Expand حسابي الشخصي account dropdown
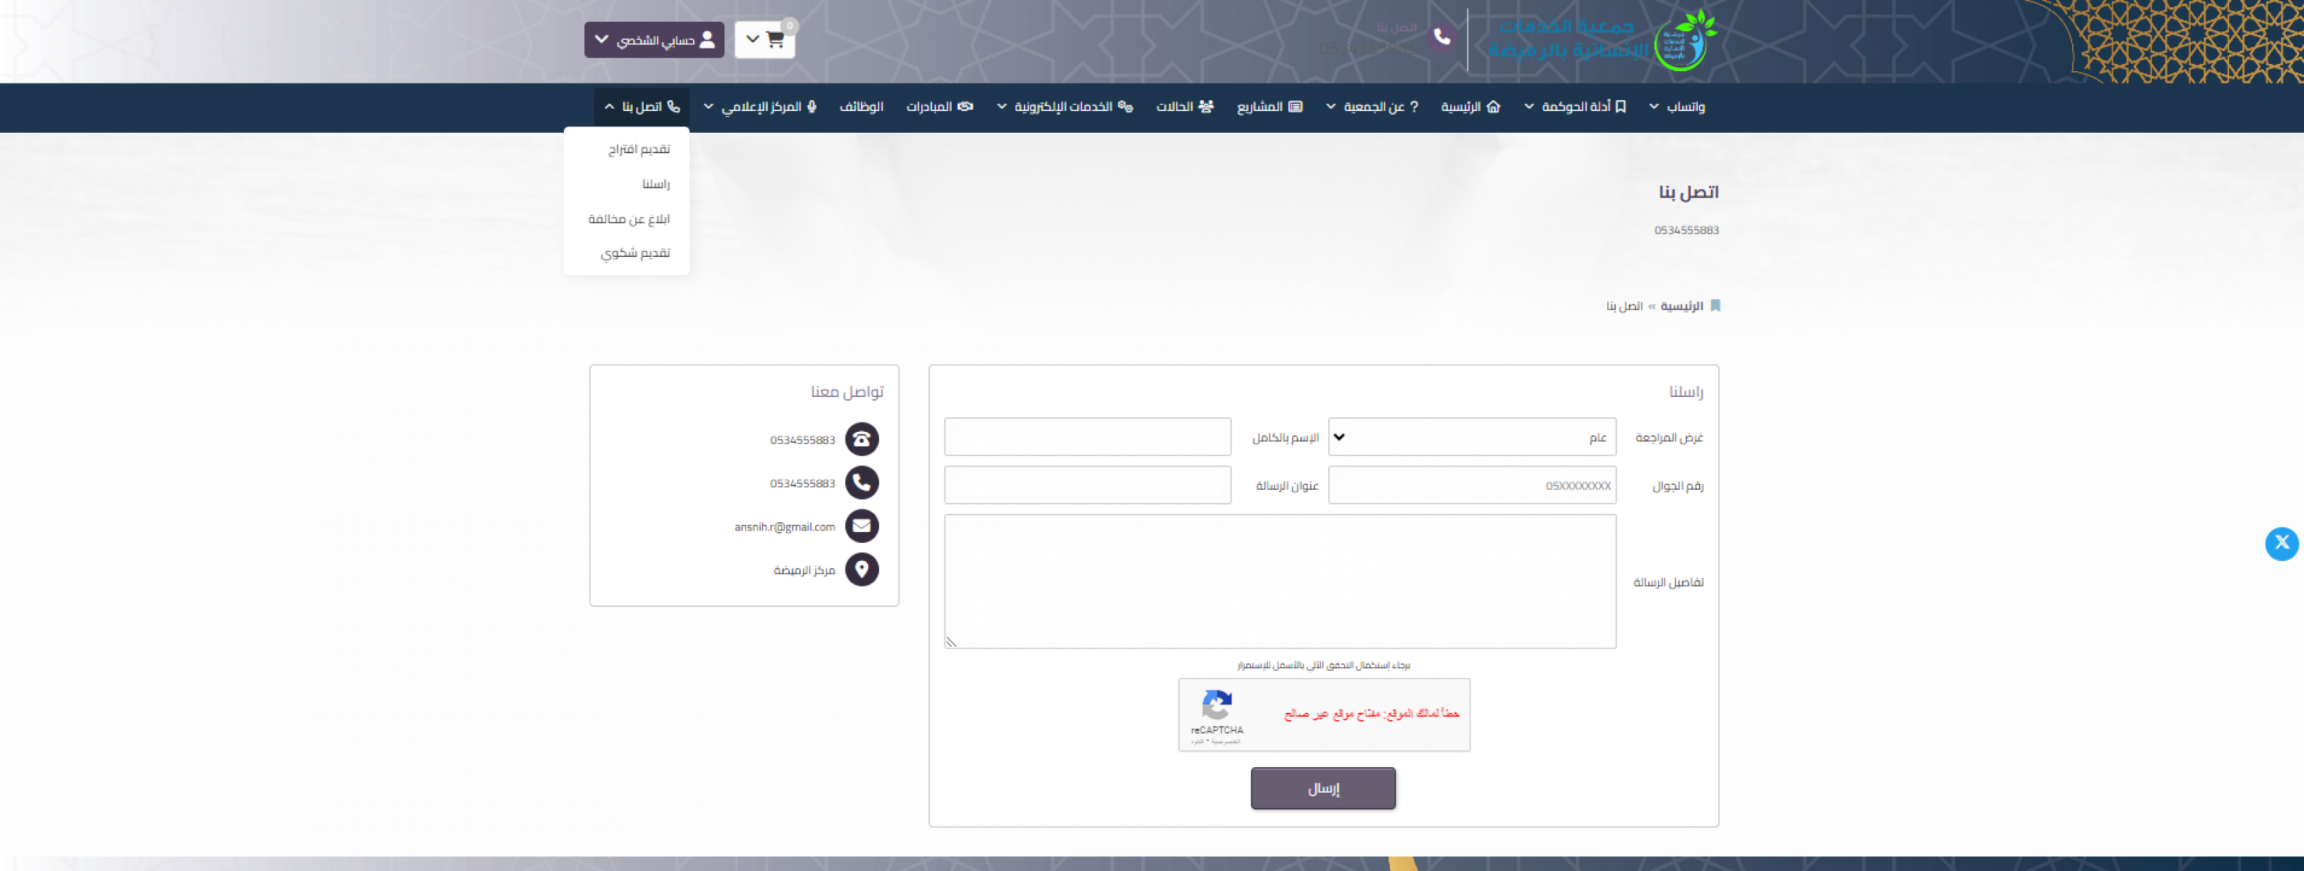2304x871 pixels. point(654,40)
